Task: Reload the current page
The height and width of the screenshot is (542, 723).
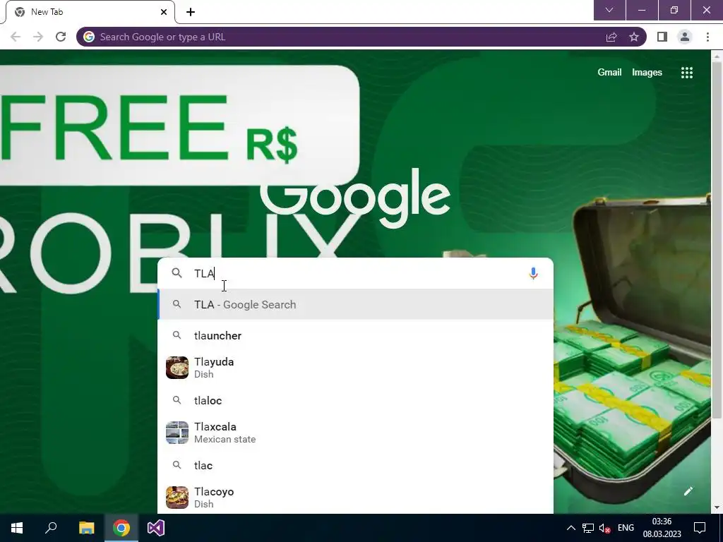Action: [61, 37]
